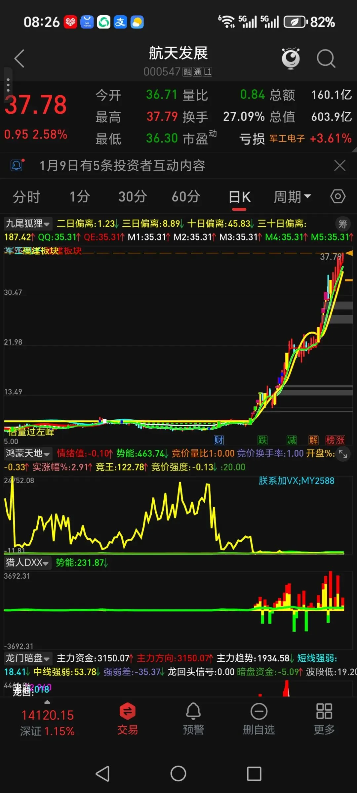Switch to 60分 chart tab
The image size is (357, 793).
[186, 197]
